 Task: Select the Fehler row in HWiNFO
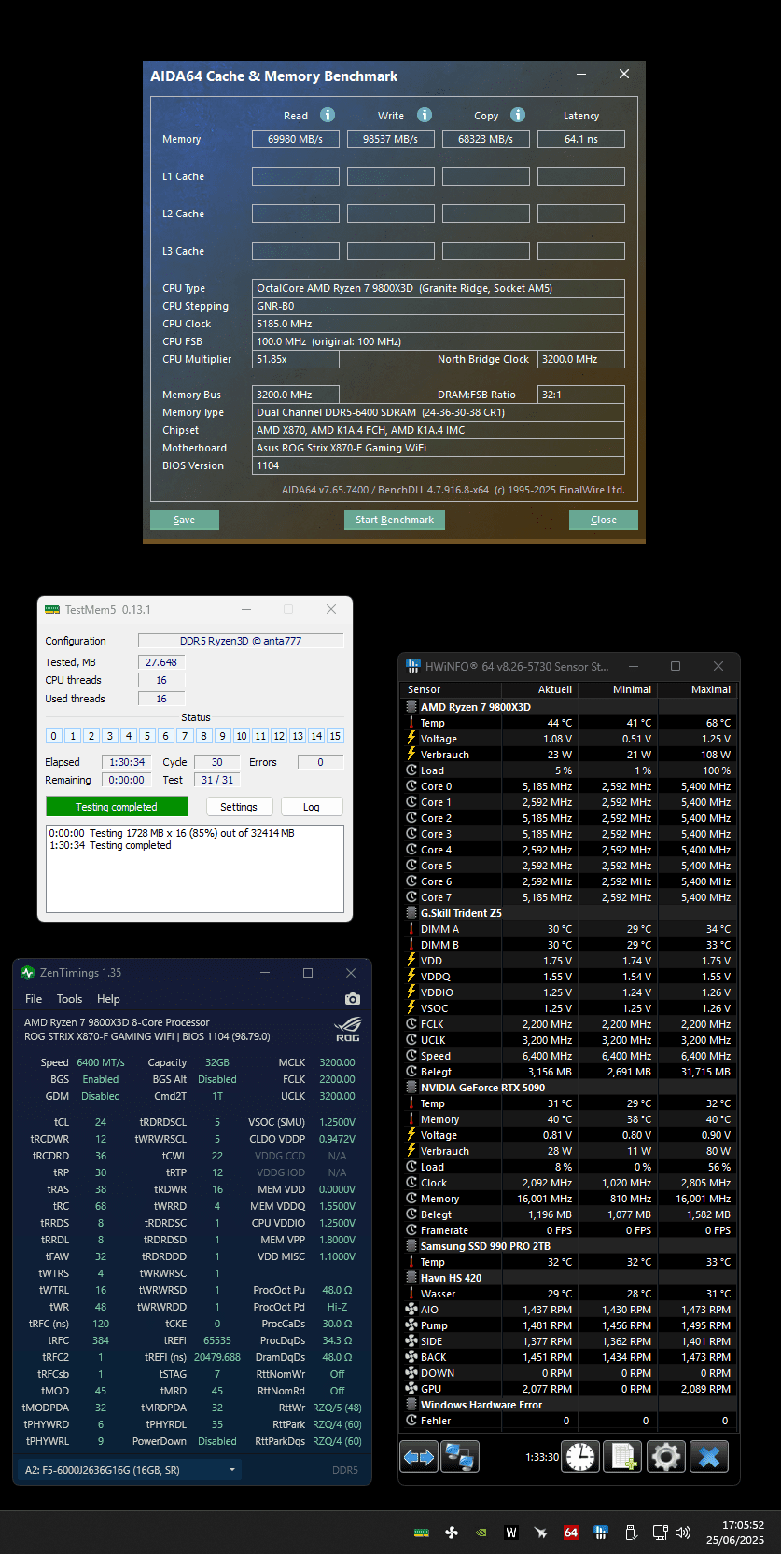click(568, 1420)
